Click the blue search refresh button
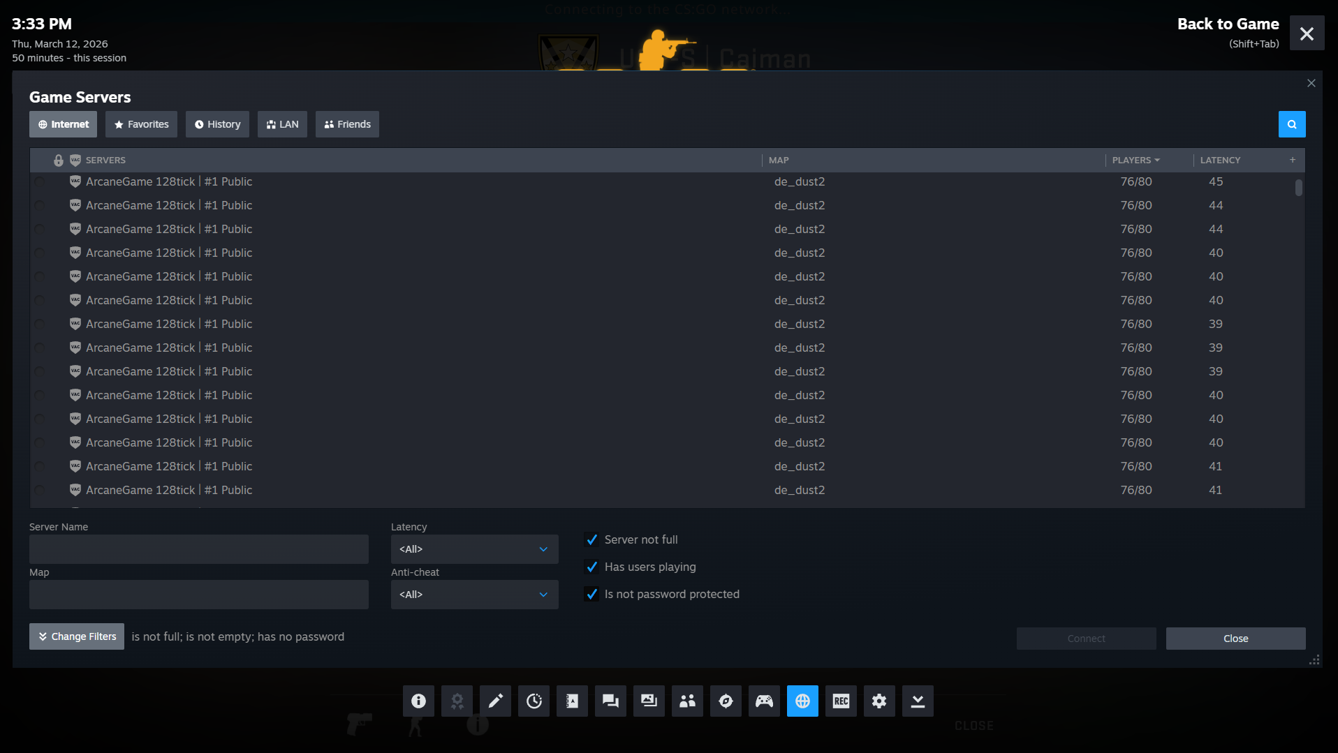 [x=1292, y=124]
